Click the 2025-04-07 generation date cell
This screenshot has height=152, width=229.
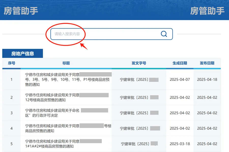click(x=180, y=80)
